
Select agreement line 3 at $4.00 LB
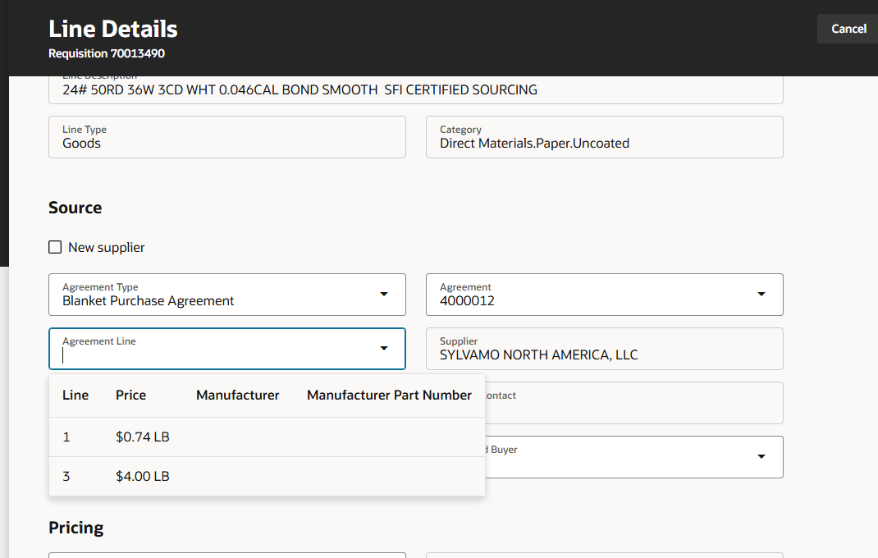click(268, 476)
